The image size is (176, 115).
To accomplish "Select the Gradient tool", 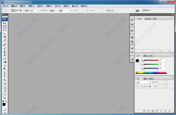I will tap(5, 62).
